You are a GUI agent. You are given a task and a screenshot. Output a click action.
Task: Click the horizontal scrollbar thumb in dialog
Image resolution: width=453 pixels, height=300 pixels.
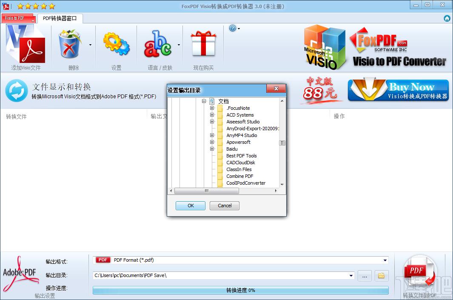coord(207,191)
